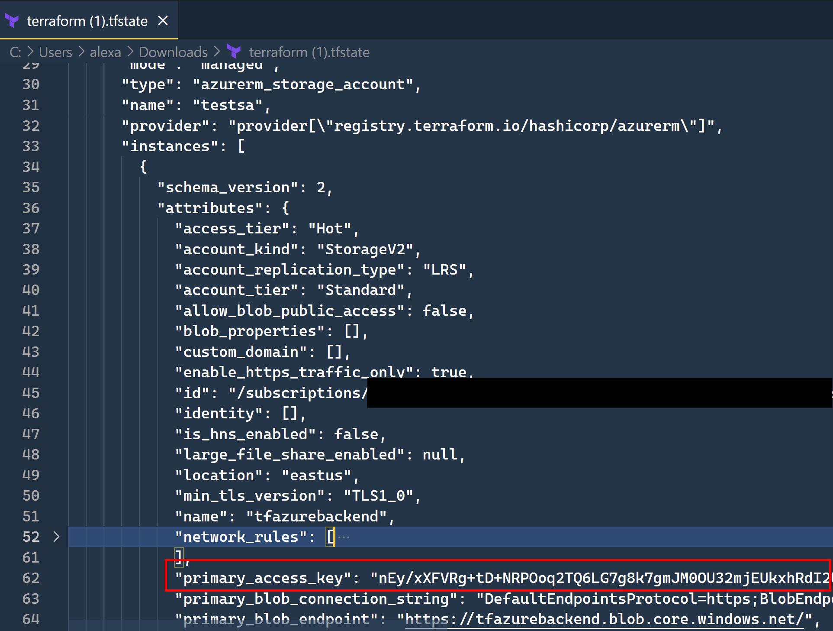Close the terraform (1).tfstate tab

163,20
